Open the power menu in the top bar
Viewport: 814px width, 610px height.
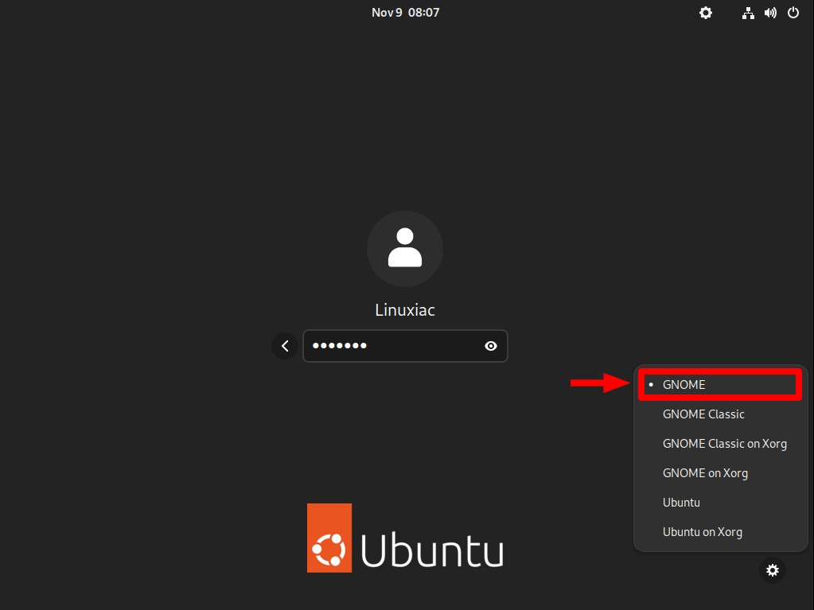(793, 13)
